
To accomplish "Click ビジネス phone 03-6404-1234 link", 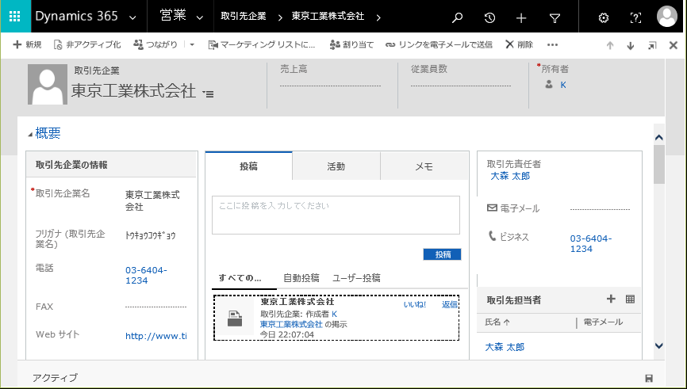I will (590, 244).
